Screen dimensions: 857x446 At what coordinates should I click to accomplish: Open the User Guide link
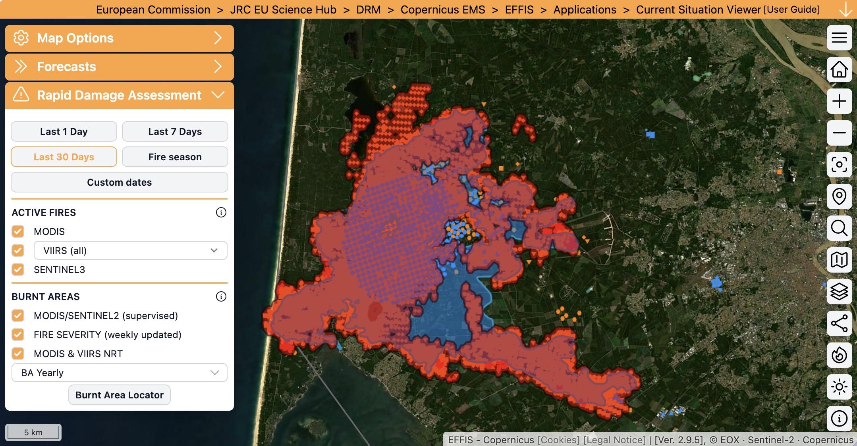click(792, 10)
